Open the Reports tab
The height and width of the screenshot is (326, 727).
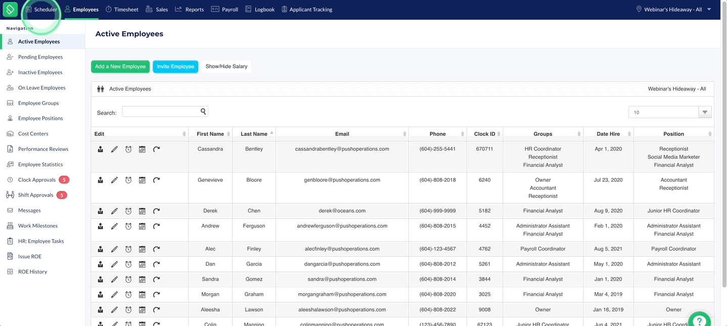pyautogui.click(x=190, y=9)
